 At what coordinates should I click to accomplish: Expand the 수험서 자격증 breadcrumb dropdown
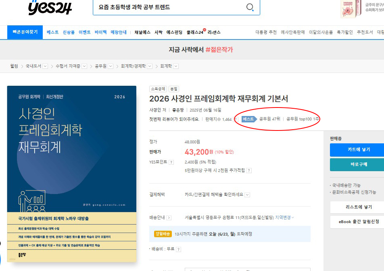click(x=84, y=66)
